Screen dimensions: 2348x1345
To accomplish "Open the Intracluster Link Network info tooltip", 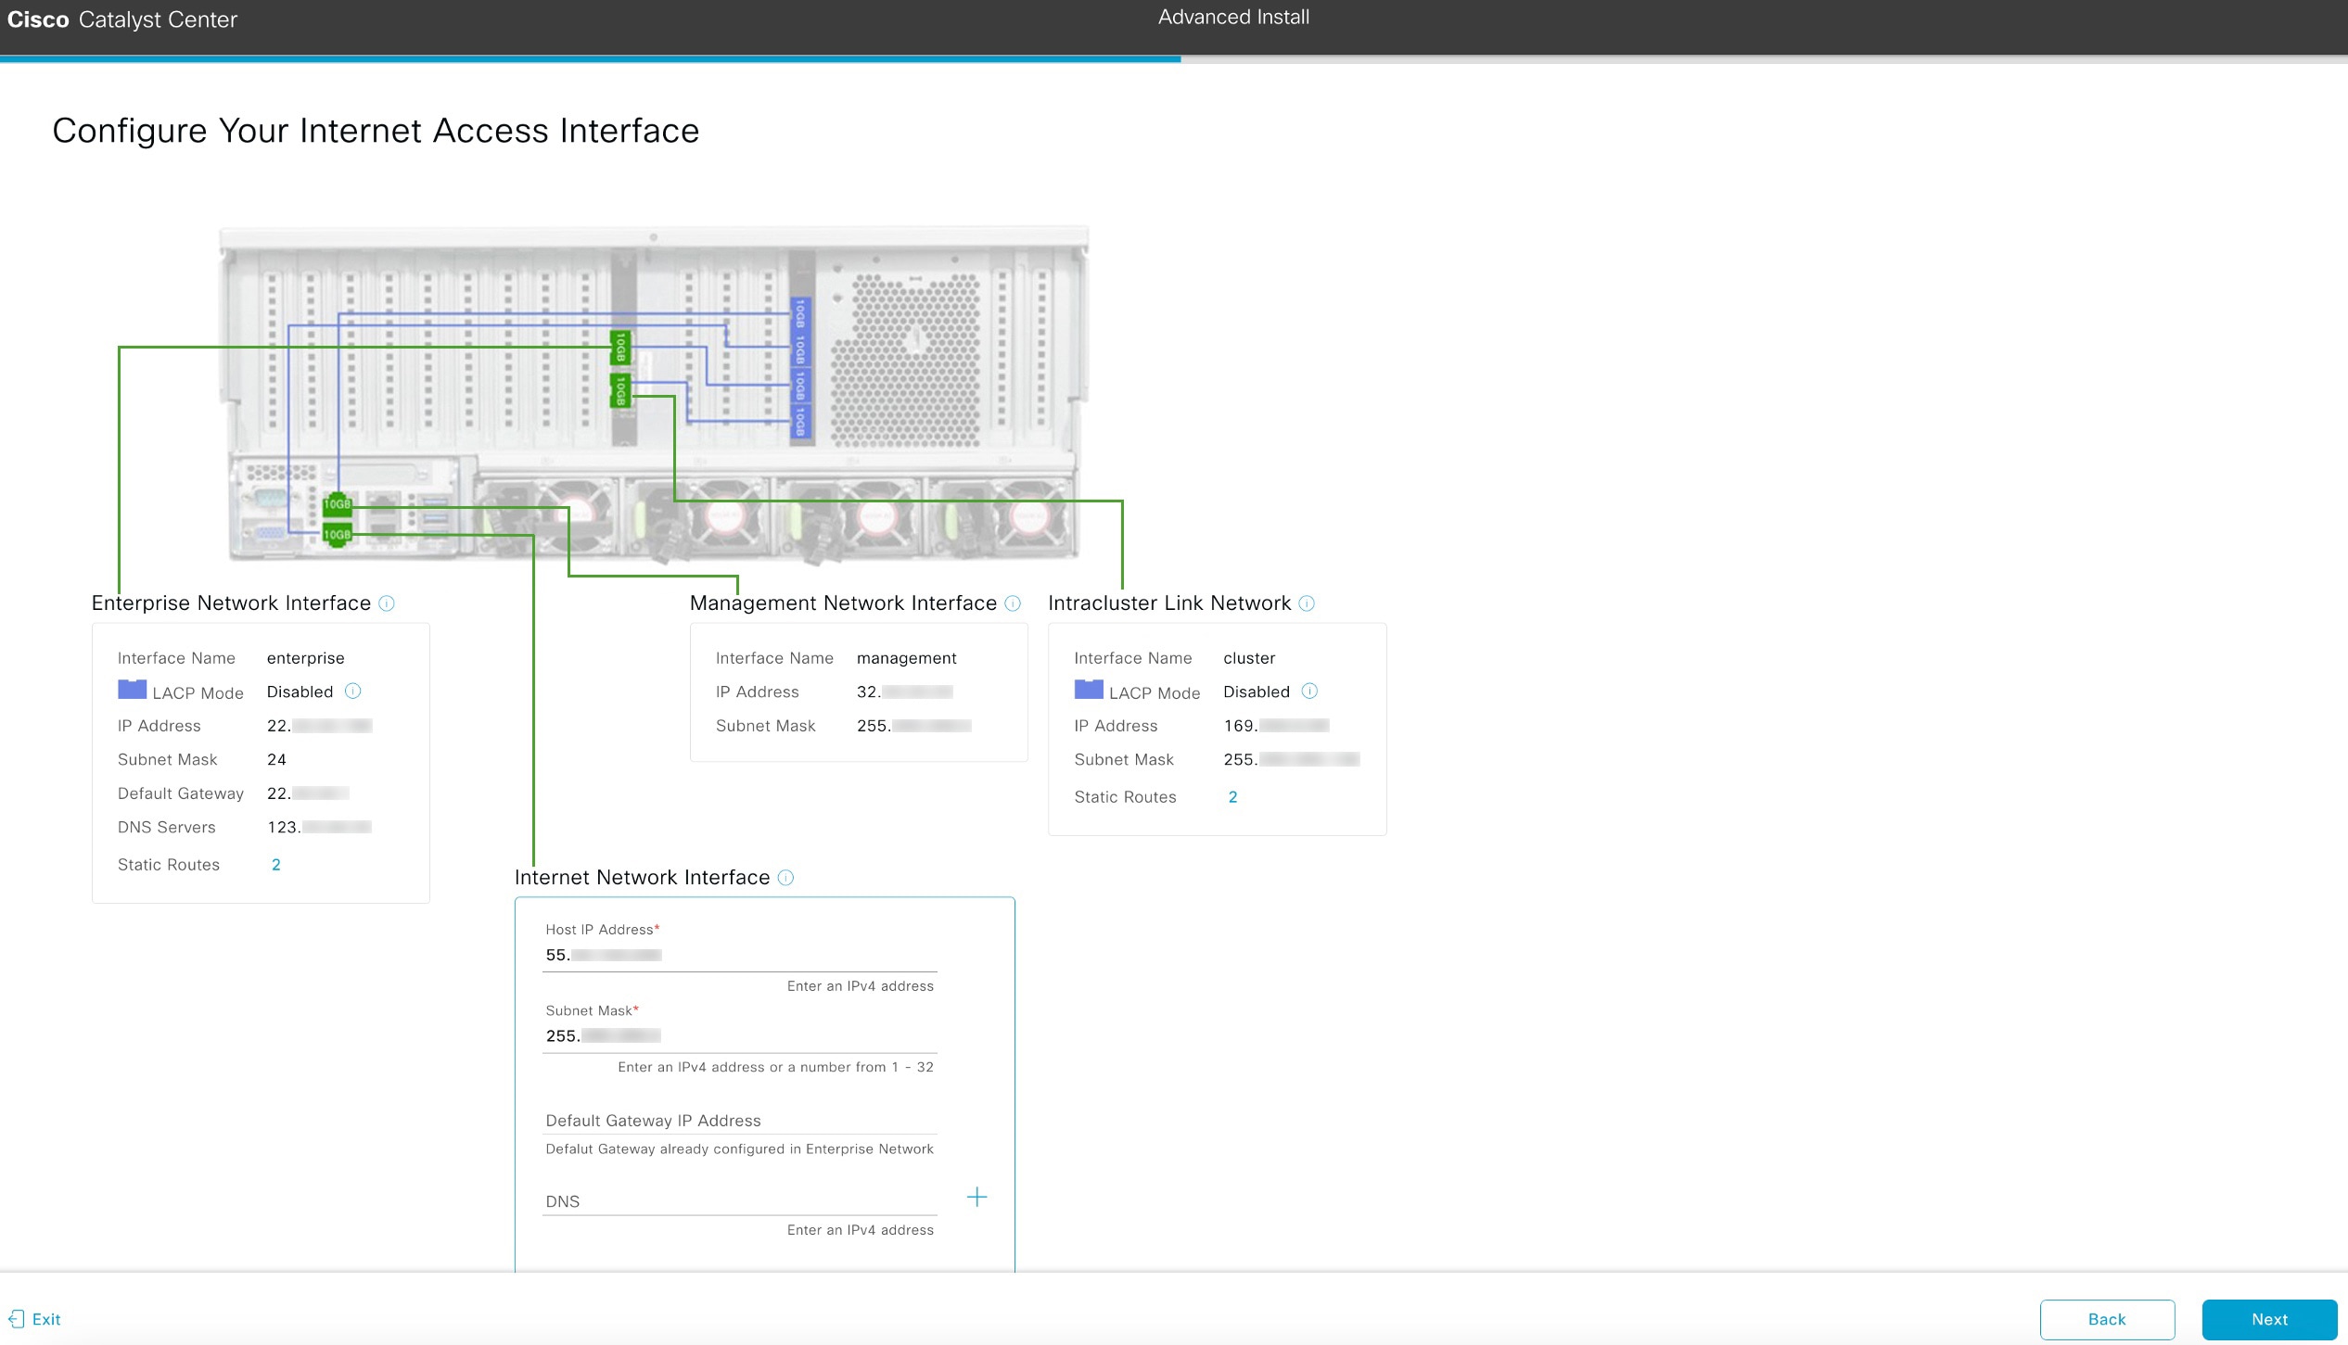I will coord(1307,603).
